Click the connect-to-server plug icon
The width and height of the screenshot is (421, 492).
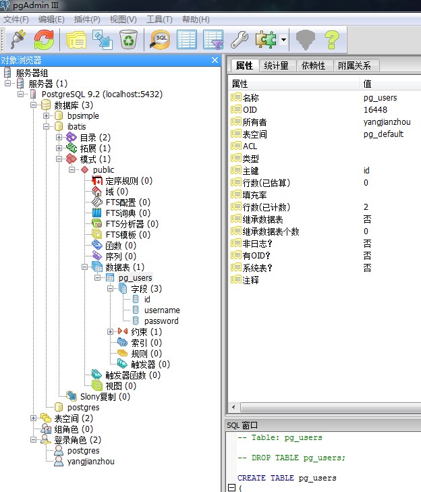click(x=18, y=40)
